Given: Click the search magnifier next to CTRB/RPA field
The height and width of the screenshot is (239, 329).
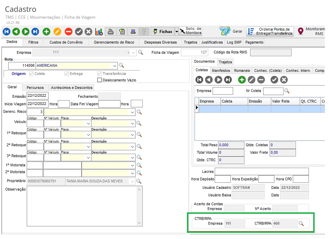Looking at the screenshot, I should pyautogui.click(x=301, y=223).
